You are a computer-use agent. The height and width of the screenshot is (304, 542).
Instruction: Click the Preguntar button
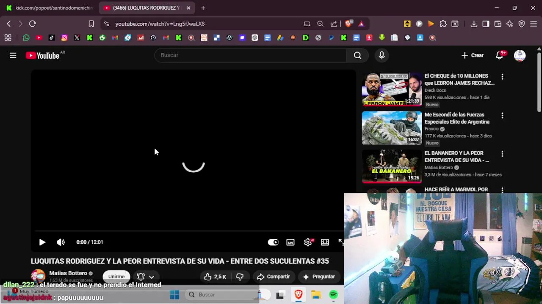[319, 277]
